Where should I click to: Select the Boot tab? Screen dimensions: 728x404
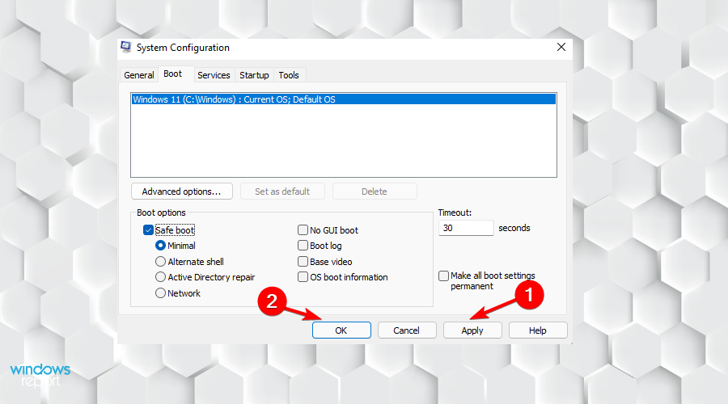[173, 74]
